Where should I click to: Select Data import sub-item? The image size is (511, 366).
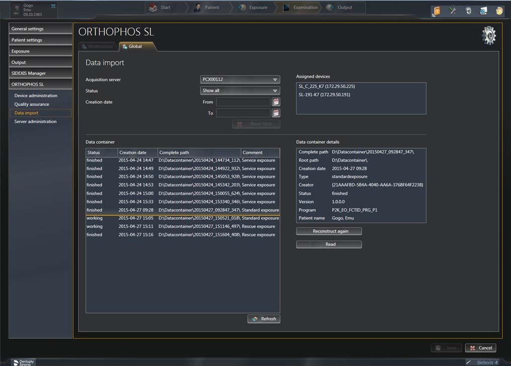[x=40, y=113]
